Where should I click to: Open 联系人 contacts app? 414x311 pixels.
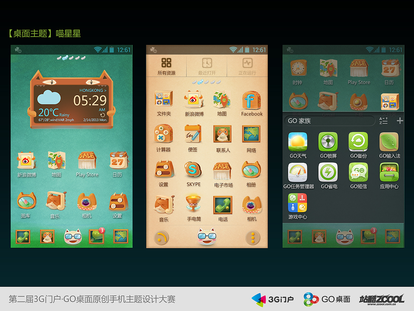point(223,134)
